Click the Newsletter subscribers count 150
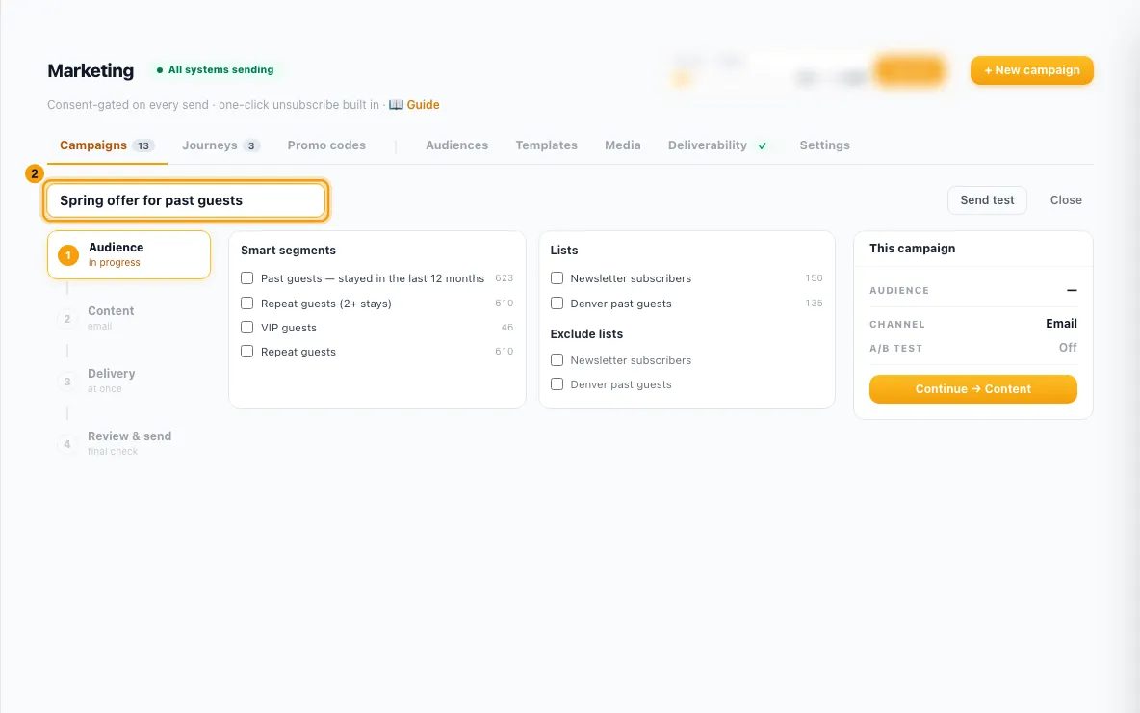This screenshot has height=713, width=1140. [x=814, y=277]
